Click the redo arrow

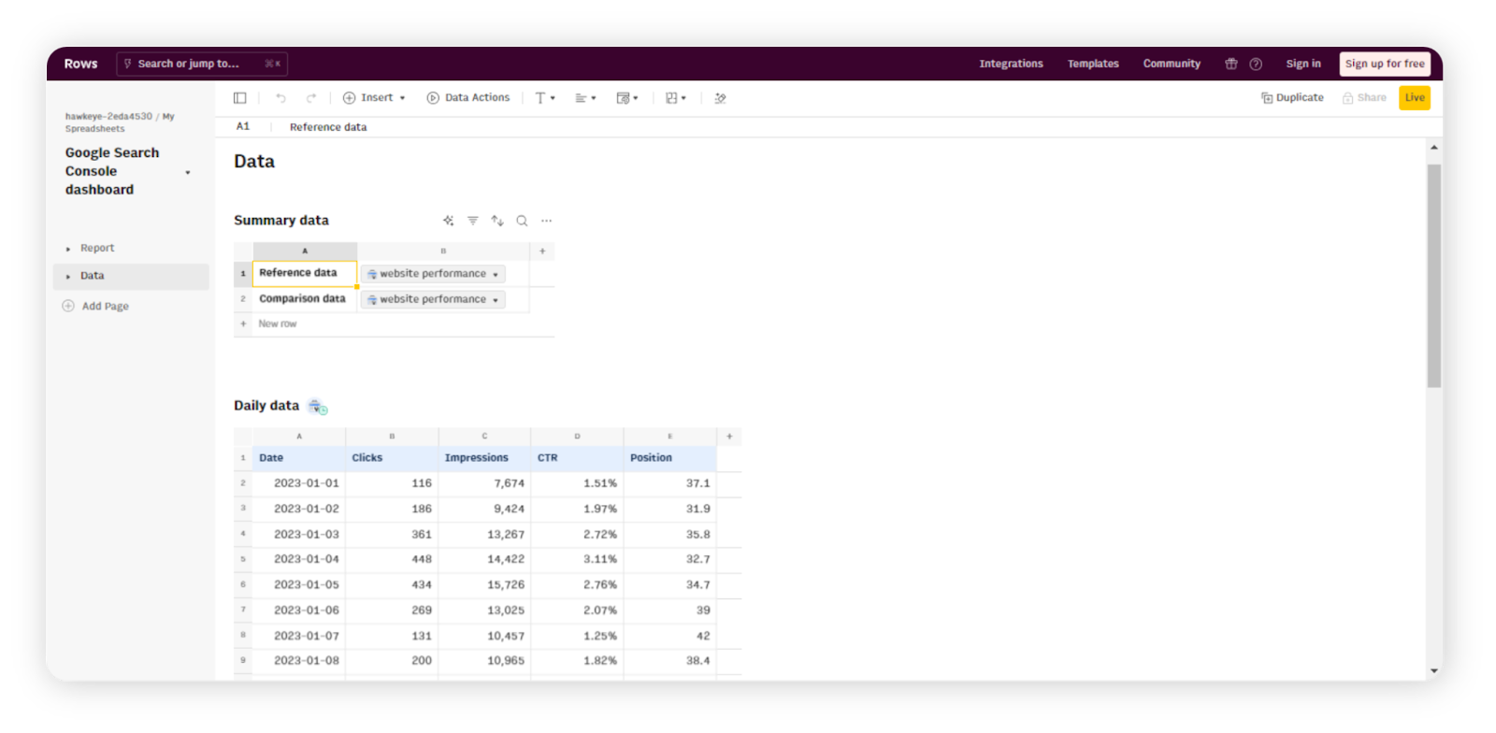click(x=311, y=98)
